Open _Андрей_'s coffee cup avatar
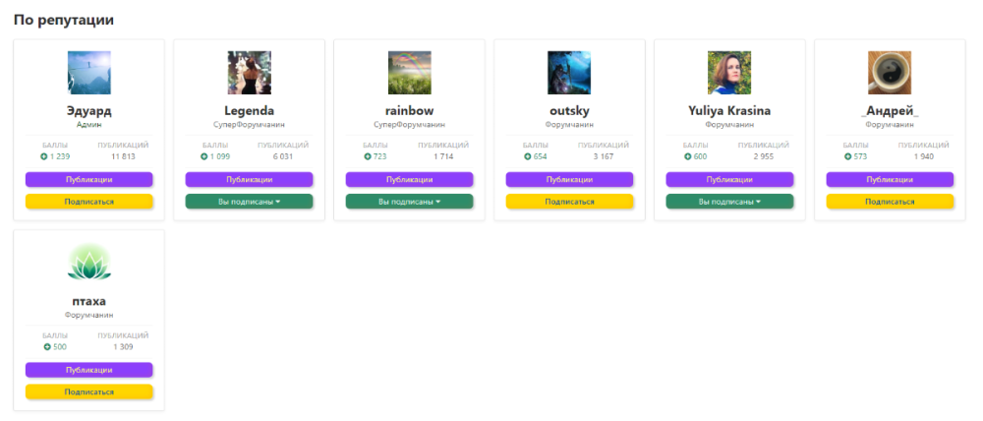The height and width of the screenshot is (421, 983). (x=890, y=73)
